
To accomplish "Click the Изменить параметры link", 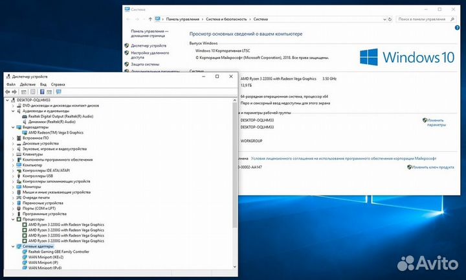I will [436, 122].
